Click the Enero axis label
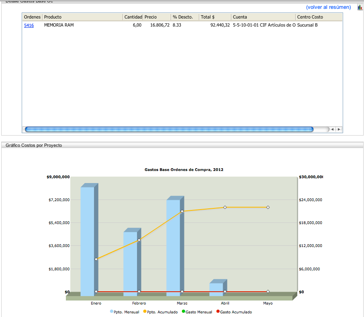This screenshot has width=364, height=317. coord(96,303)
